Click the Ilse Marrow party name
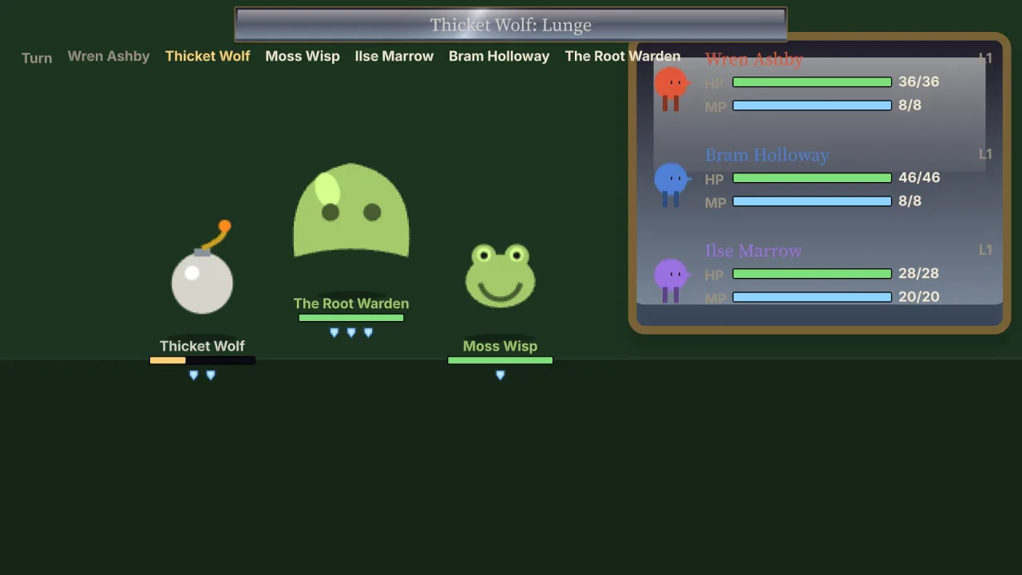The image size is (1022, 575). click(753, 251)
